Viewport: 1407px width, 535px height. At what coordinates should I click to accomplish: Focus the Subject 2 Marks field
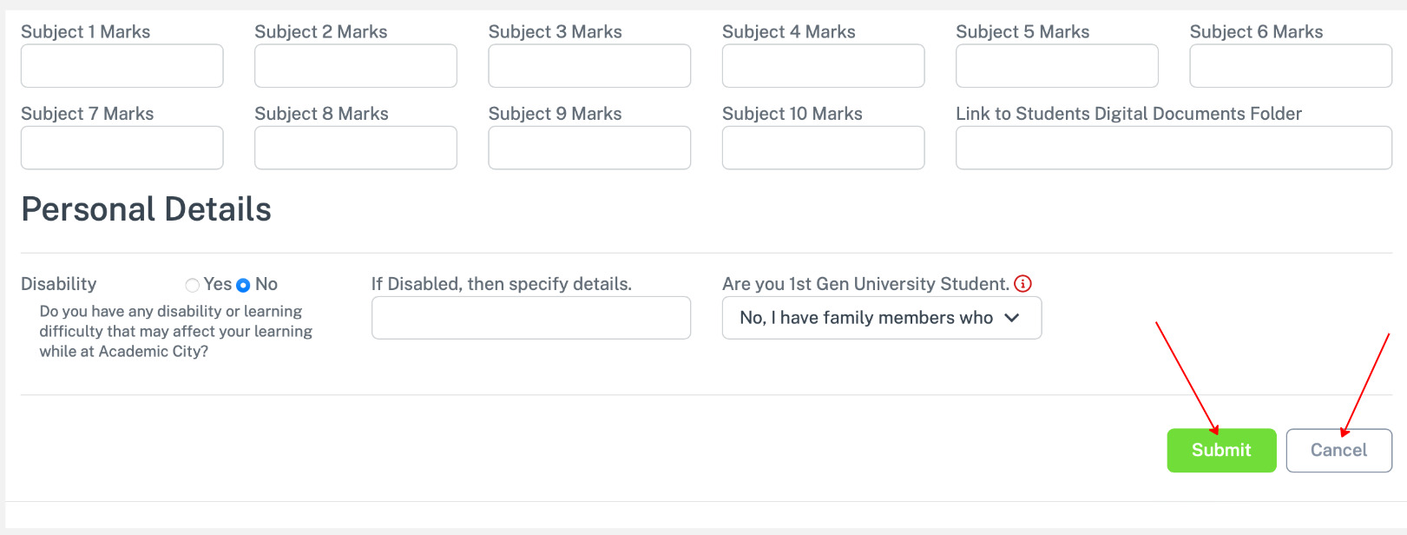click(356, 66)
